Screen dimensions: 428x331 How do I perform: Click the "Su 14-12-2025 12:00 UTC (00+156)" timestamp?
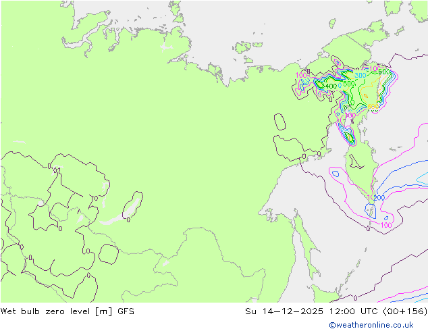[336, 311]
